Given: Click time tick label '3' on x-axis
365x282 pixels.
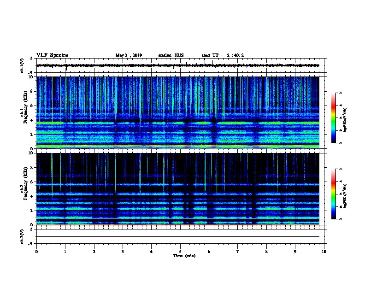Looking at the screenshot, I should tap(123, 252).
